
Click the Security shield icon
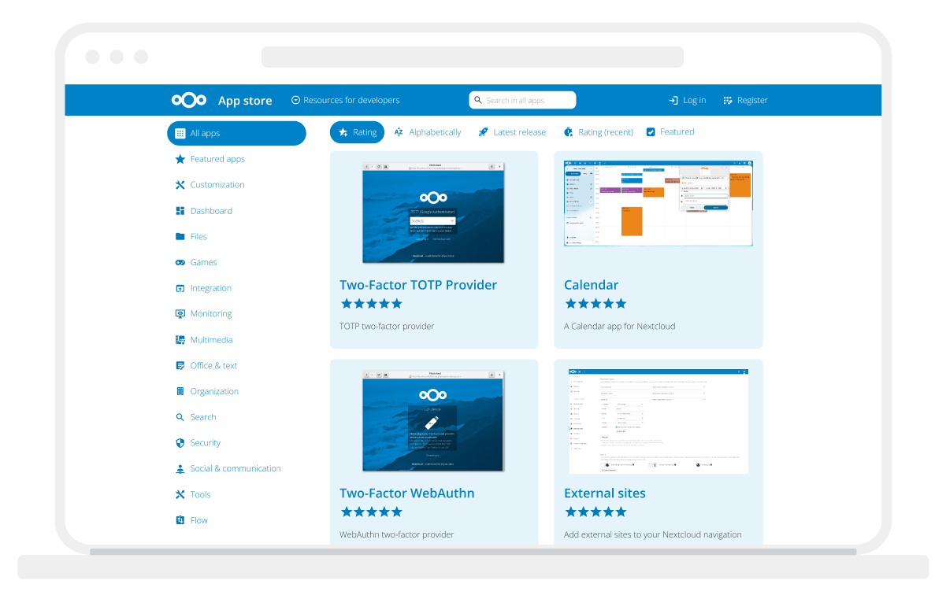coord(180,443)
